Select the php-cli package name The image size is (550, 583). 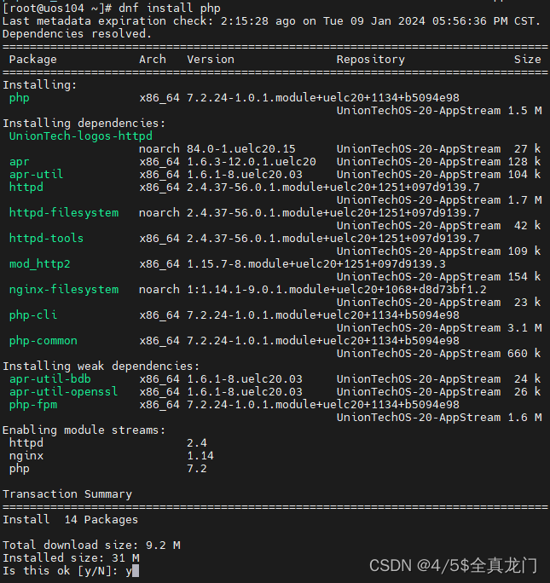coord(33,315)
